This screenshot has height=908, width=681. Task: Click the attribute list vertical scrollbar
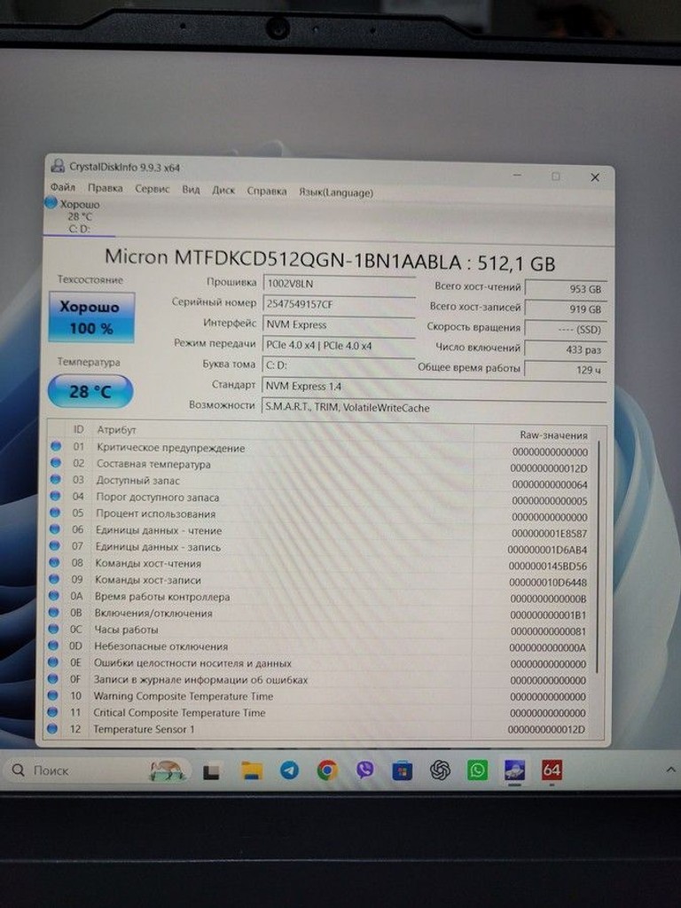point(598,556)
